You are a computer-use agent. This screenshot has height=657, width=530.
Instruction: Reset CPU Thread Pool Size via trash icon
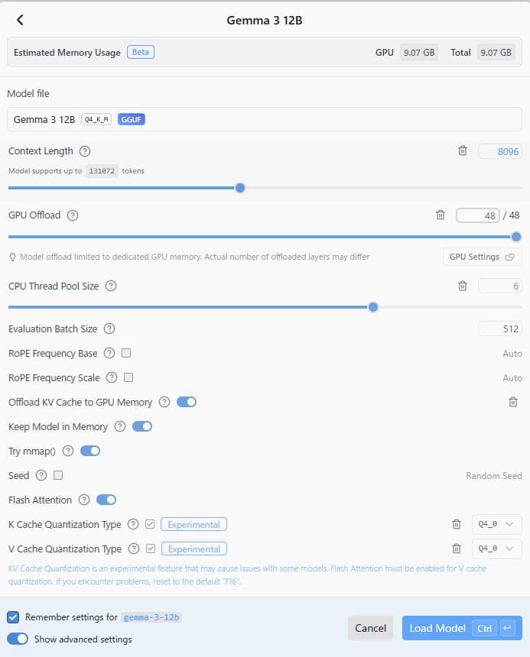pos(463,286)
